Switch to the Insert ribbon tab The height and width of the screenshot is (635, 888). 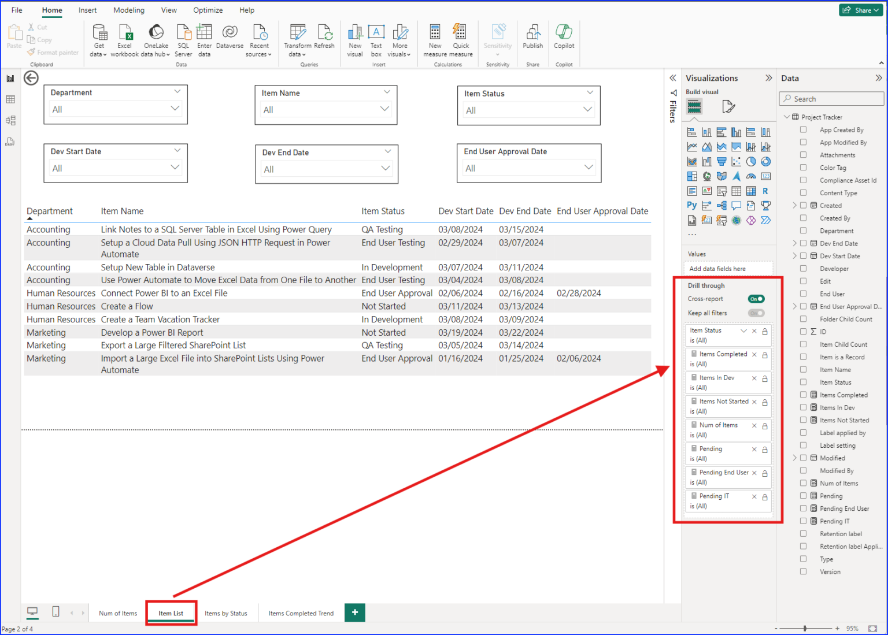[87, 10]
